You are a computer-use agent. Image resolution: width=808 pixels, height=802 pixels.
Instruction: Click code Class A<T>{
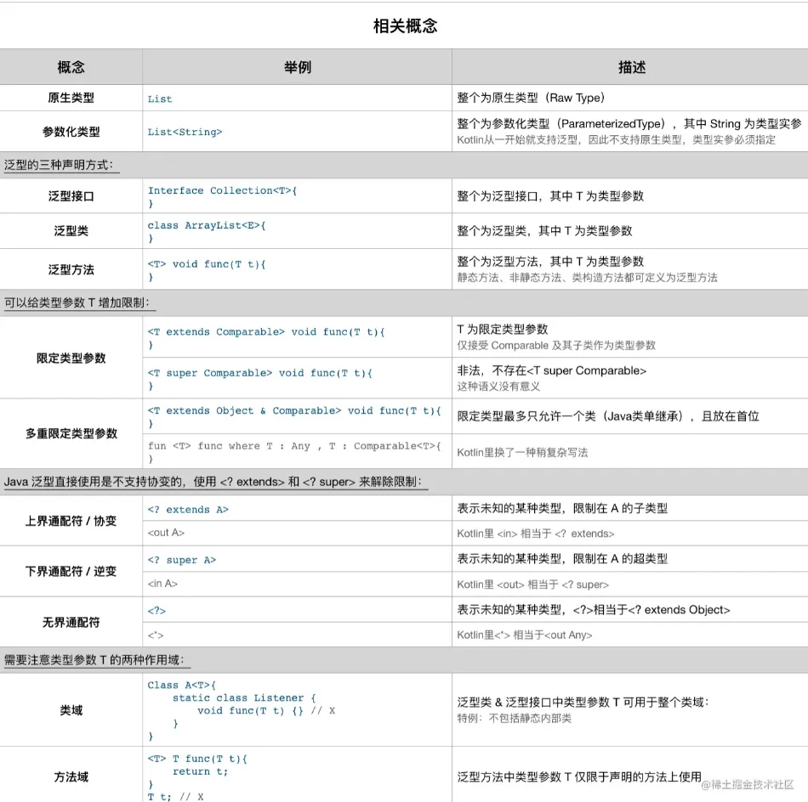[x=182, y=685]
